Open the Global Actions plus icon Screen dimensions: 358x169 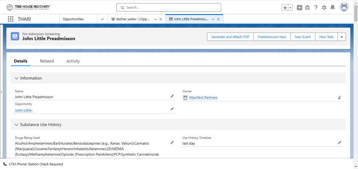pos(300,8)
